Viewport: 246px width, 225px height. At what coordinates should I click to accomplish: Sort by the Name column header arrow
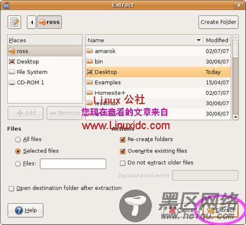[198, 40]
